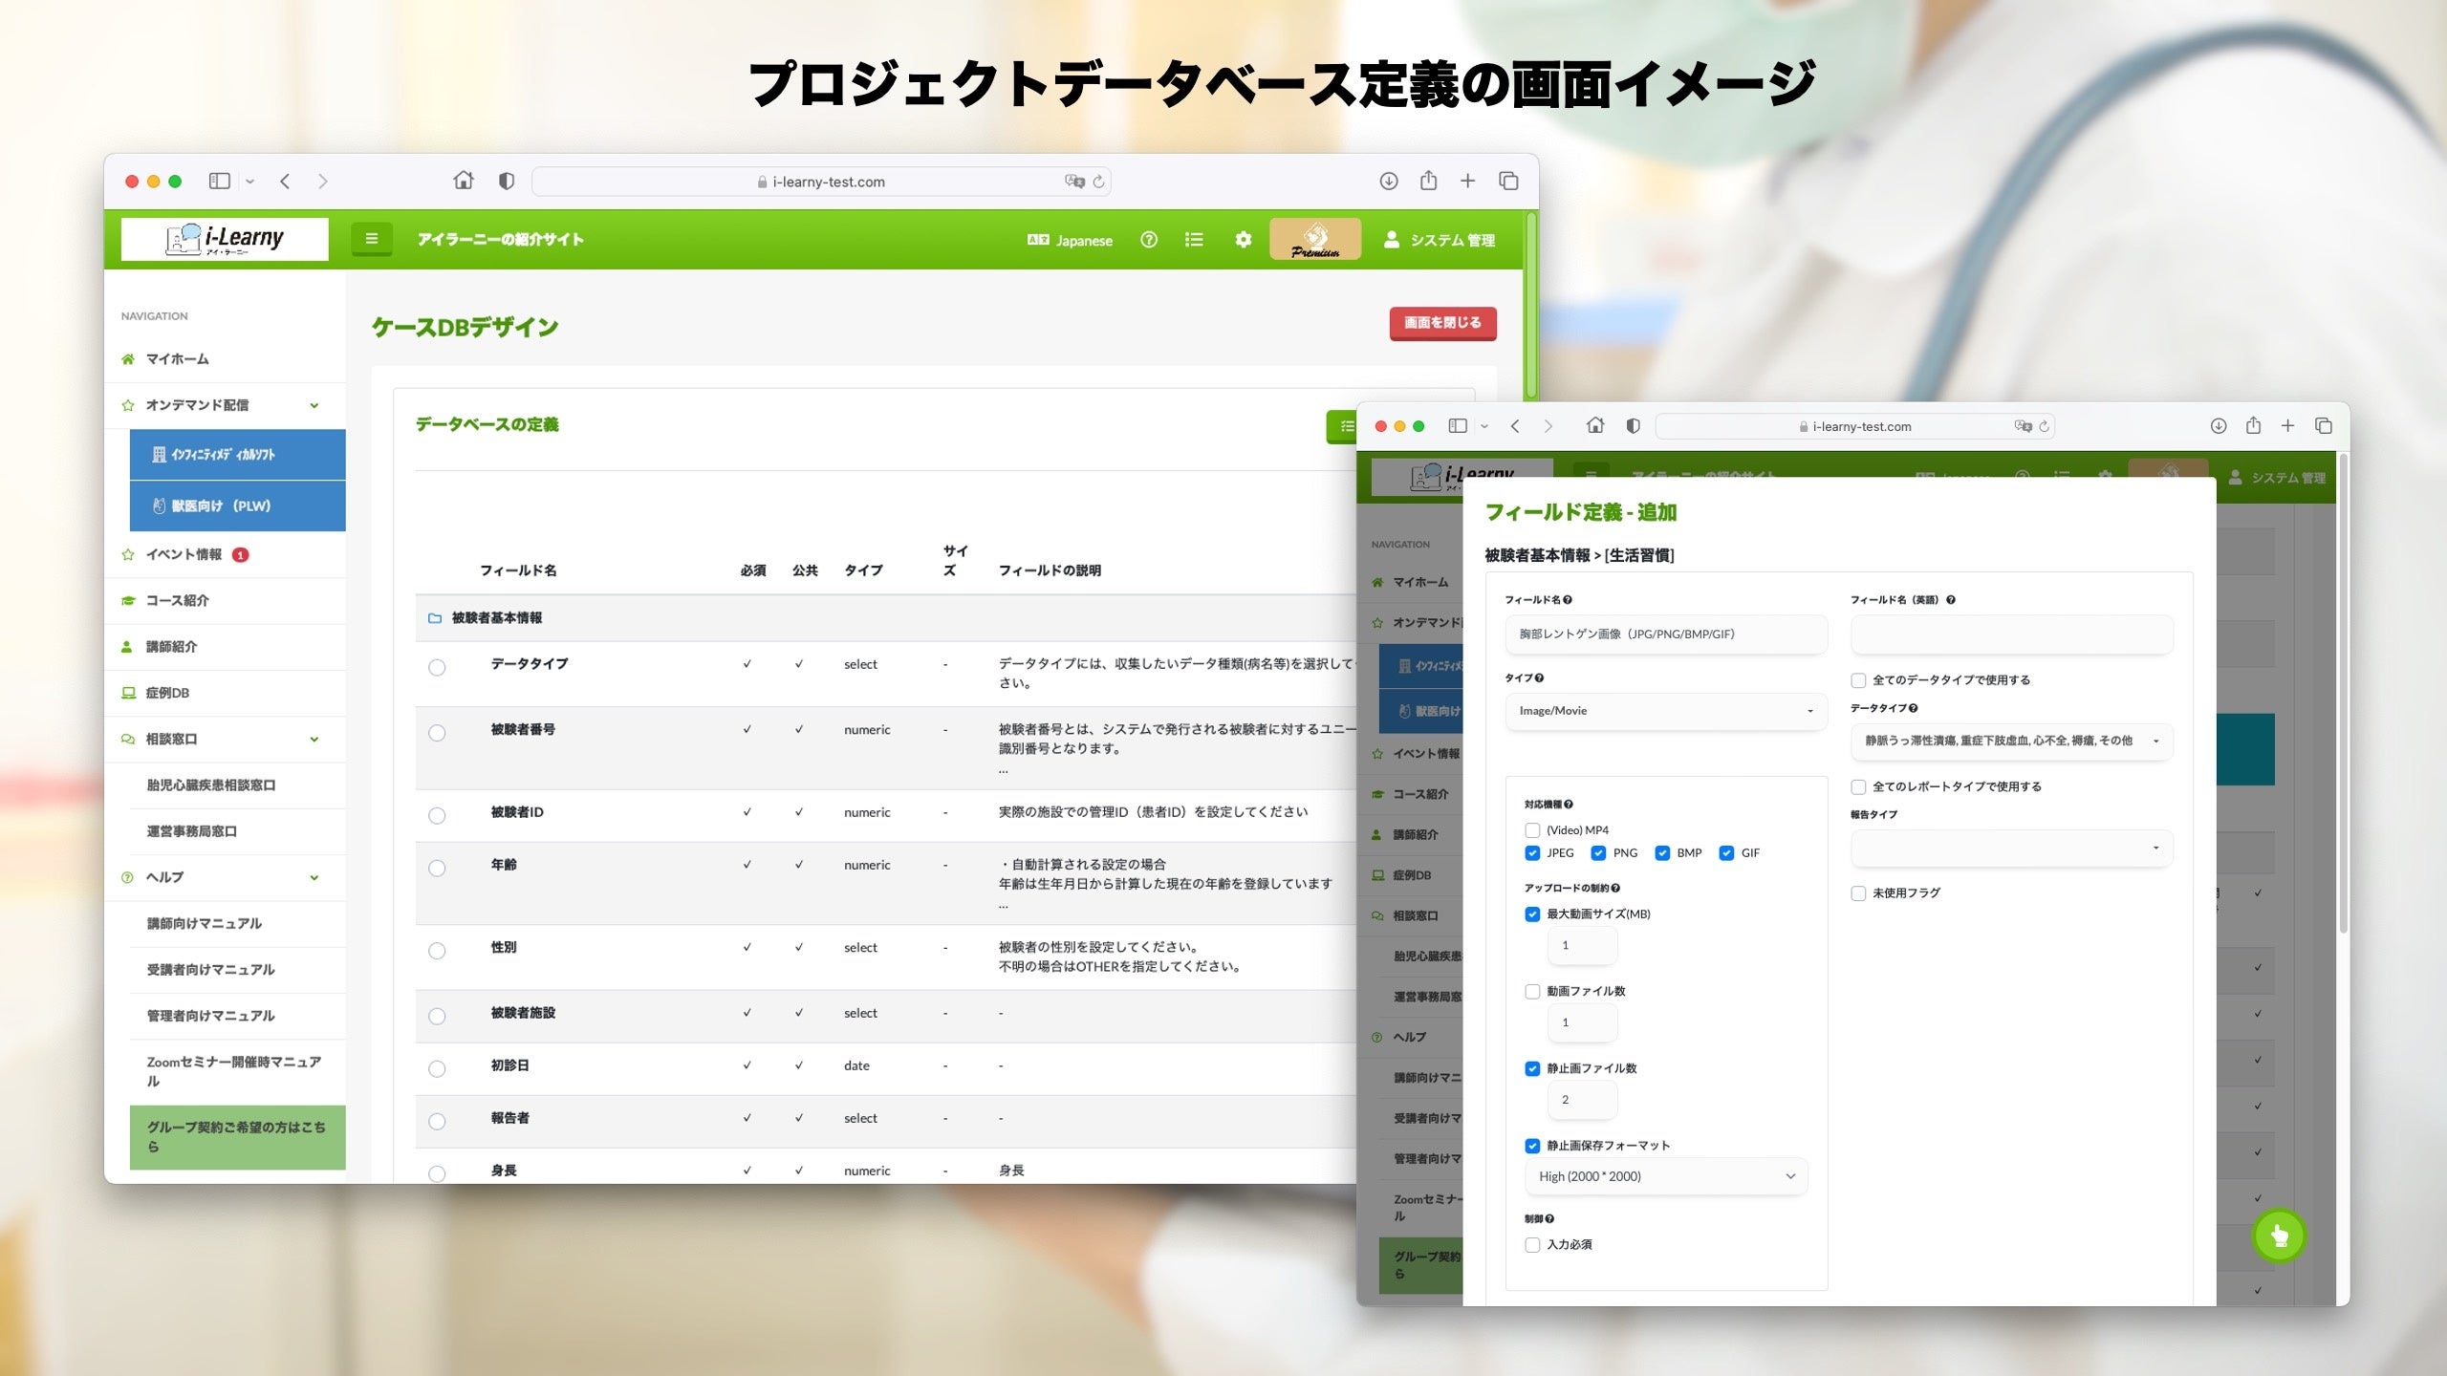Uncheck the PNG format checkbox

point(1598,853)
